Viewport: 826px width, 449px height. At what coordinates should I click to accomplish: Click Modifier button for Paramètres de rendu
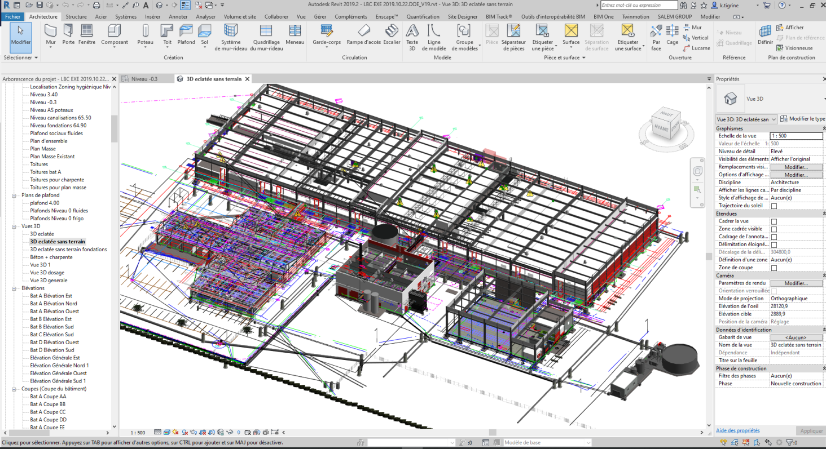pos(796,283)
